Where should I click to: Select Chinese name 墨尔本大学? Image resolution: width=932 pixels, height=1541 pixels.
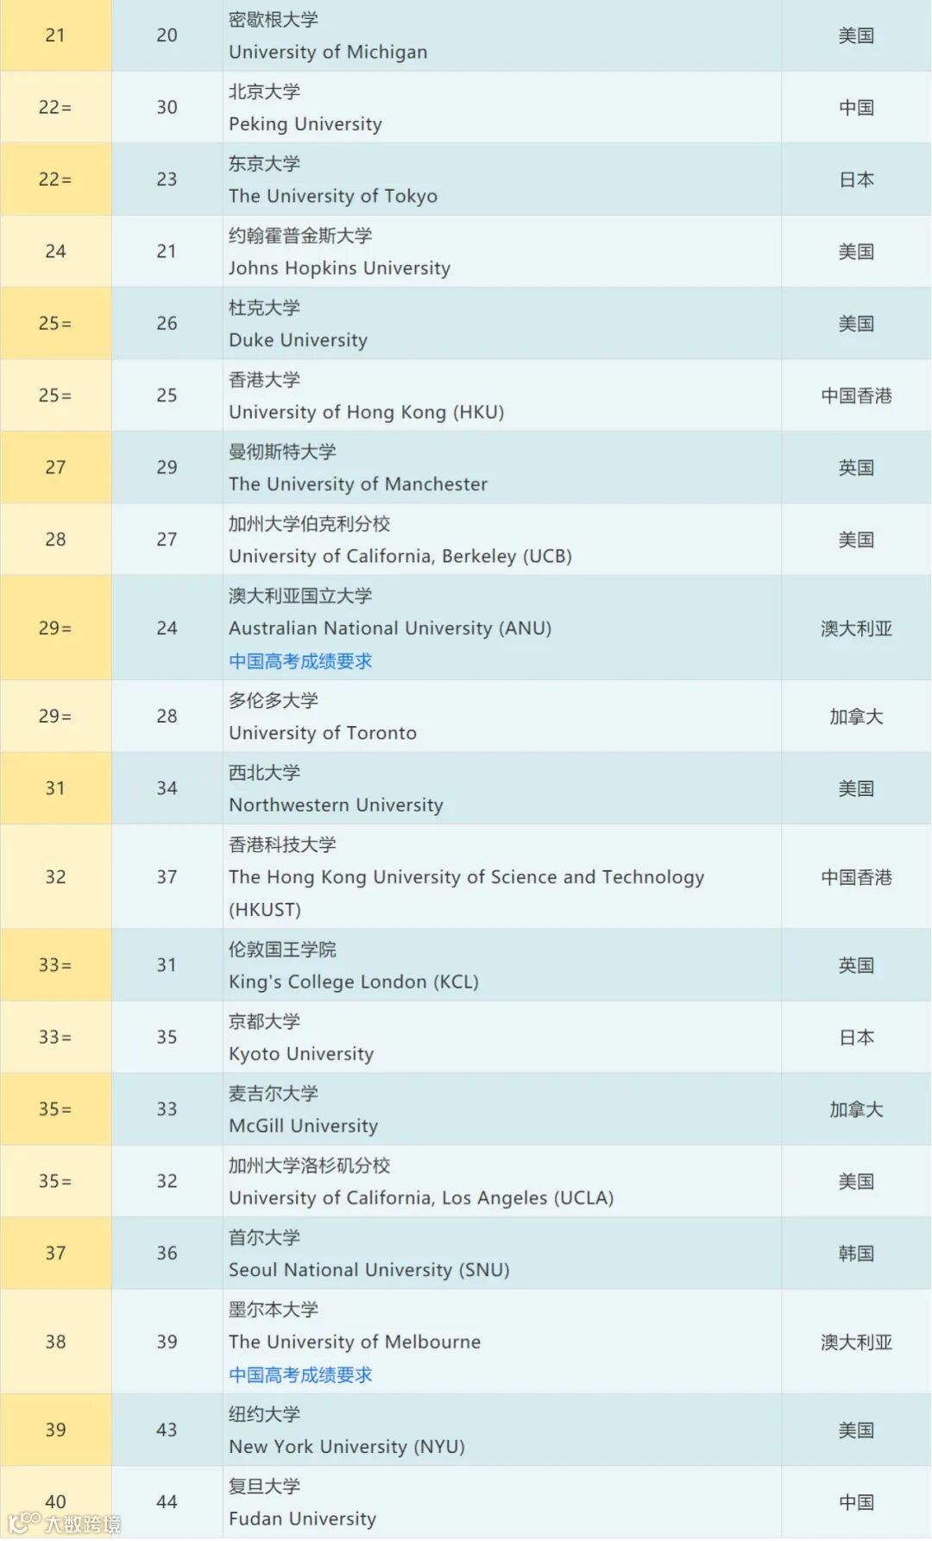(x=274, y=1310)
